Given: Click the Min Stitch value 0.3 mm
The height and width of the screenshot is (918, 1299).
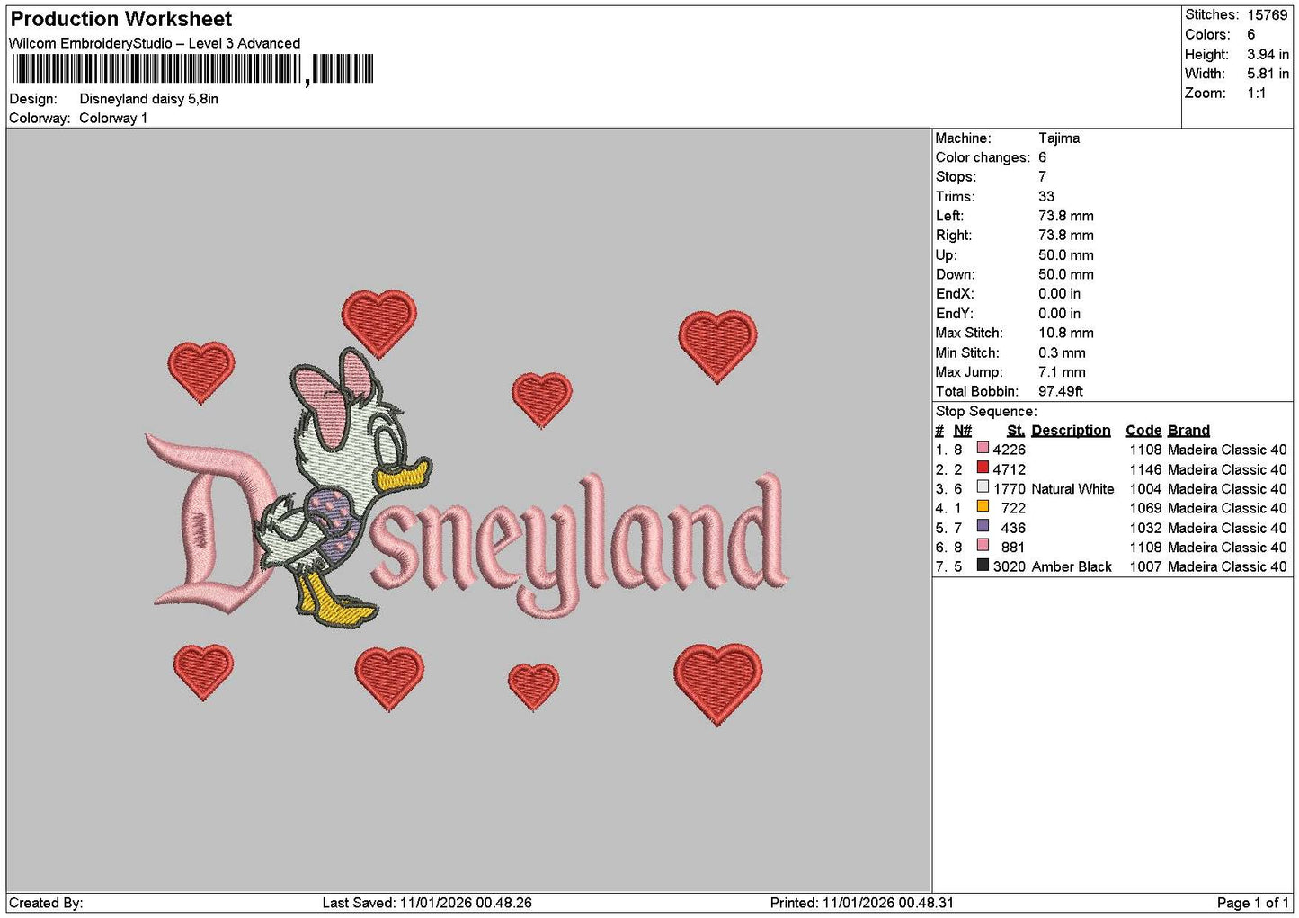Looking at the screenshot, I should pos(1063,352).
